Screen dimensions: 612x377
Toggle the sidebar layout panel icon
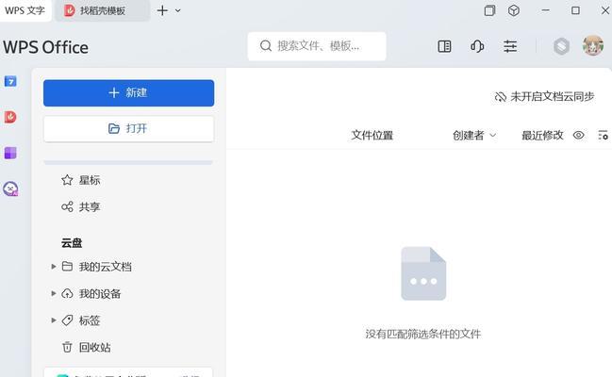[444, 46]
